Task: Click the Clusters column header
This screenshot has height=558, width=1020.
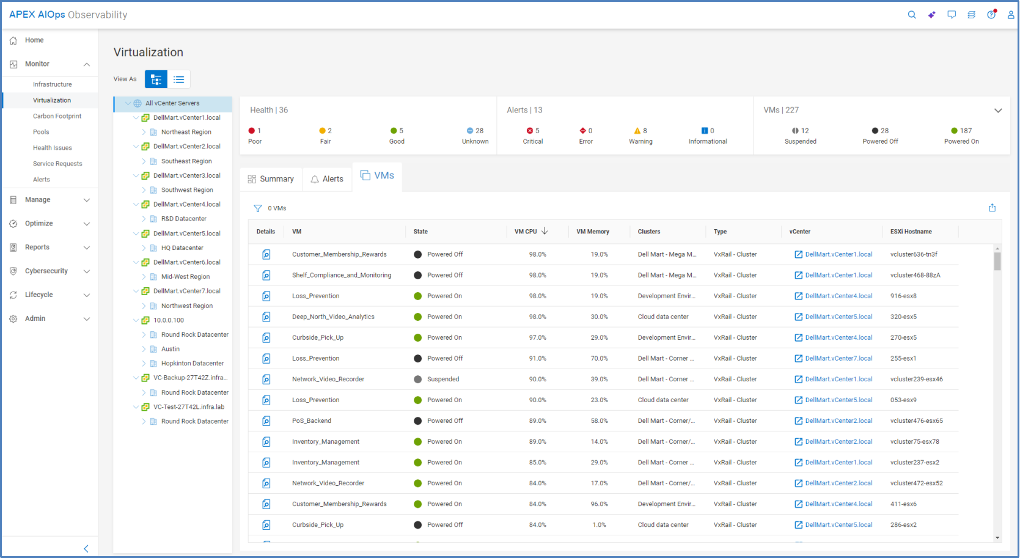Action: click(649, 232)
